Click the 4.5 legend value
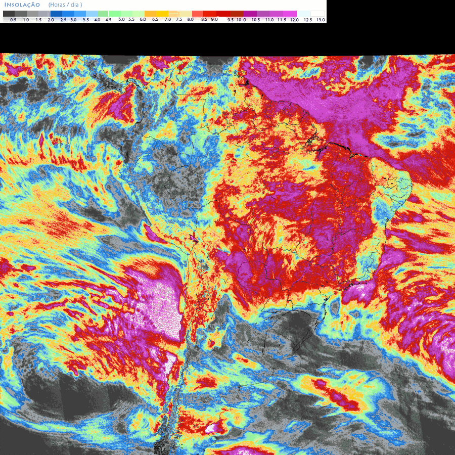Viewport: 455px width, 455px height. coord(108,20)
